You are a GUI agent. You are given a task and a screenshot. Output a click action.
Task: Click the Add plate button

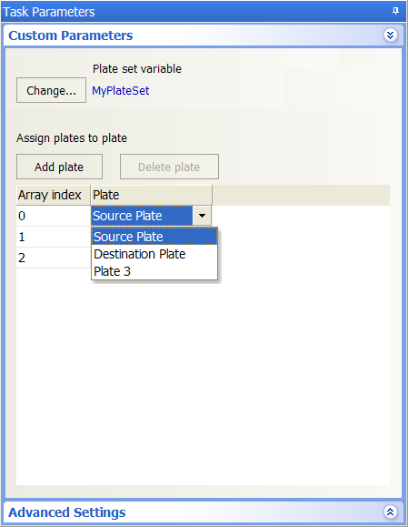[59, 167]
